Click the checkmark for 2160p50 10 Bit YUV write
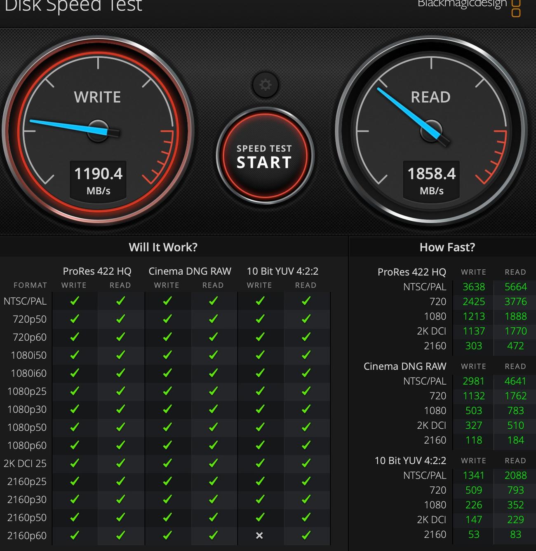536x551 pixels. 260,517
